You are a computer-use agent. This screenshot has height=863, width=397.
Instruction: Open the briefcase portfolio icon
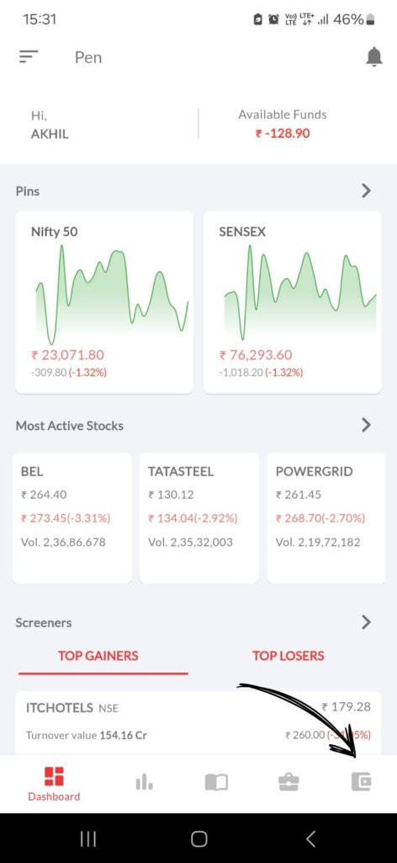(x=288, y=782)
